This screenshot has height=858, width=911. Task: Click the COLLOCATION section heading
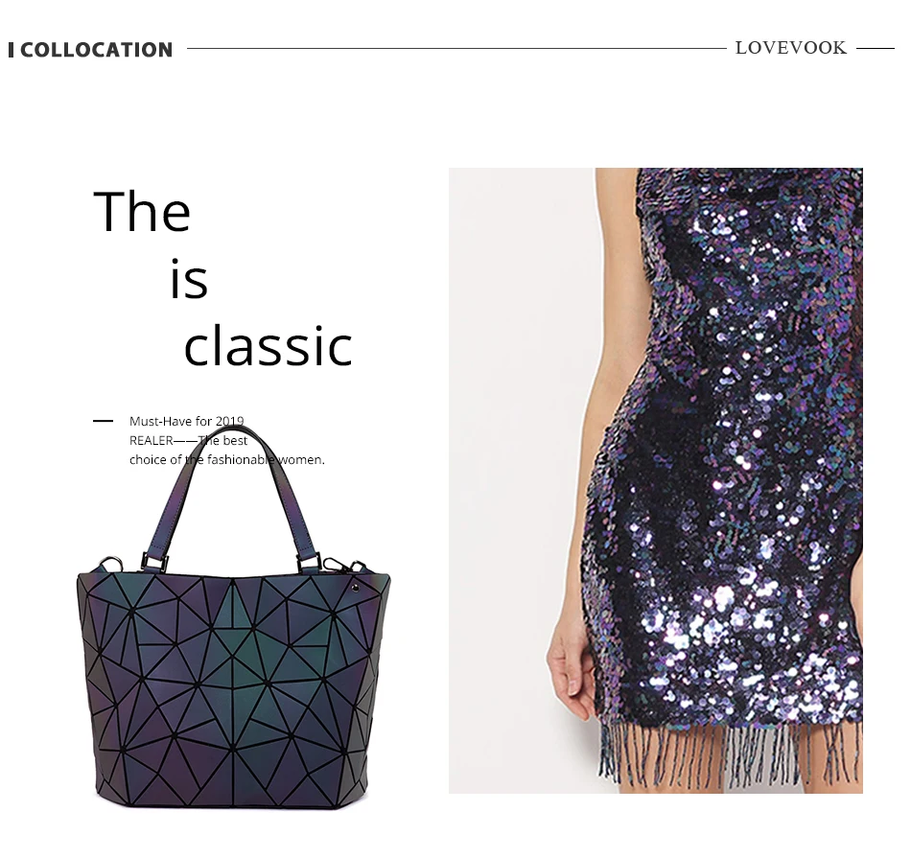click(x=97, y=50)
